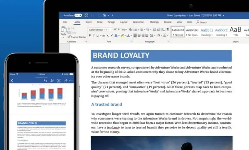Apply the No Spacing style
The width and height of the screenshot is (249, 150).
pyautogui.click(x=192, y=32)
